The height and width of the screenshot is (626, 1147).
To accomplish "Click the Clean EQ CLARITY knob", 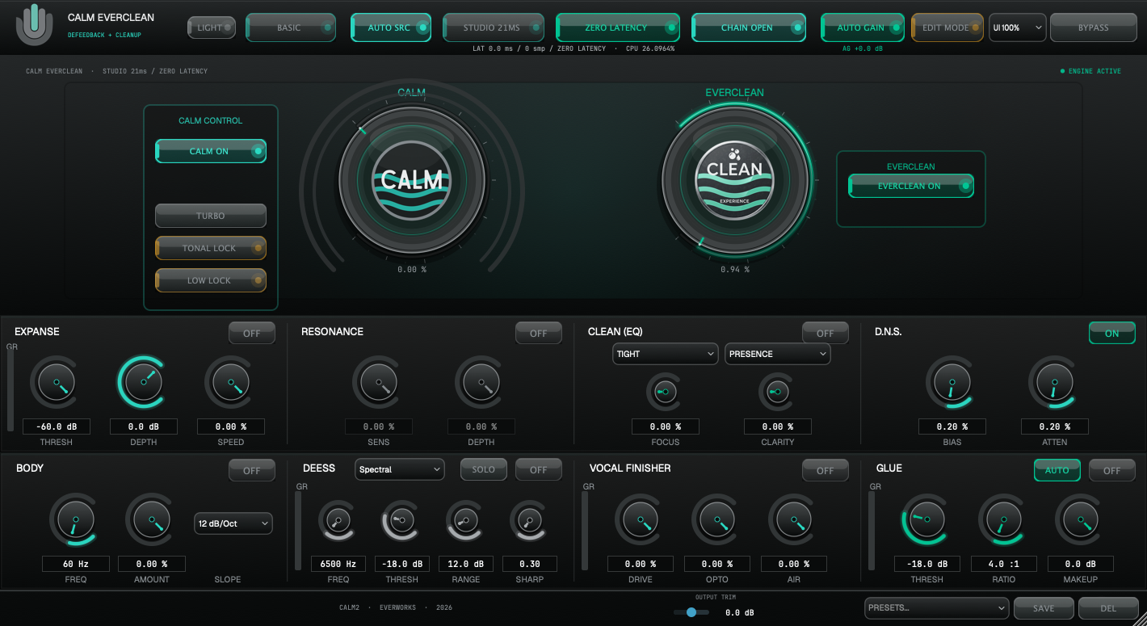I will (x=777, y=392).
